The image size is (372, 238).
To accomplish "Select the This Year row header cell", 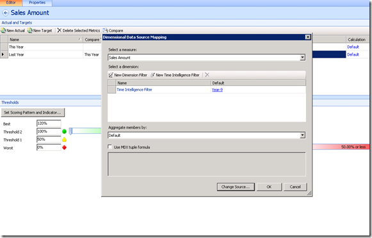I will click(x=4, y=47).
